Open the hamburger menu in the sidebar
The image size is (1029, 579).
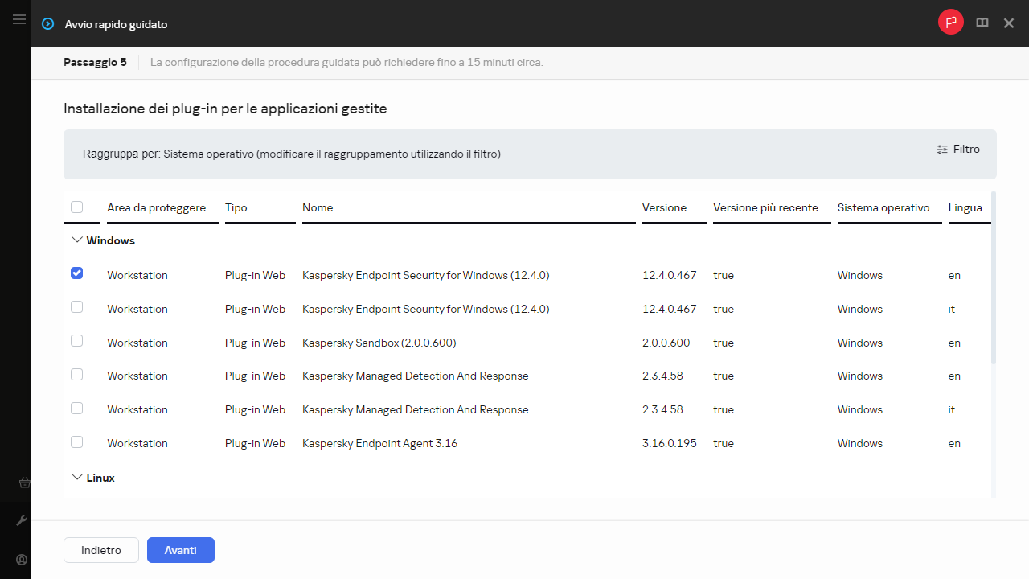coord(19,19)
